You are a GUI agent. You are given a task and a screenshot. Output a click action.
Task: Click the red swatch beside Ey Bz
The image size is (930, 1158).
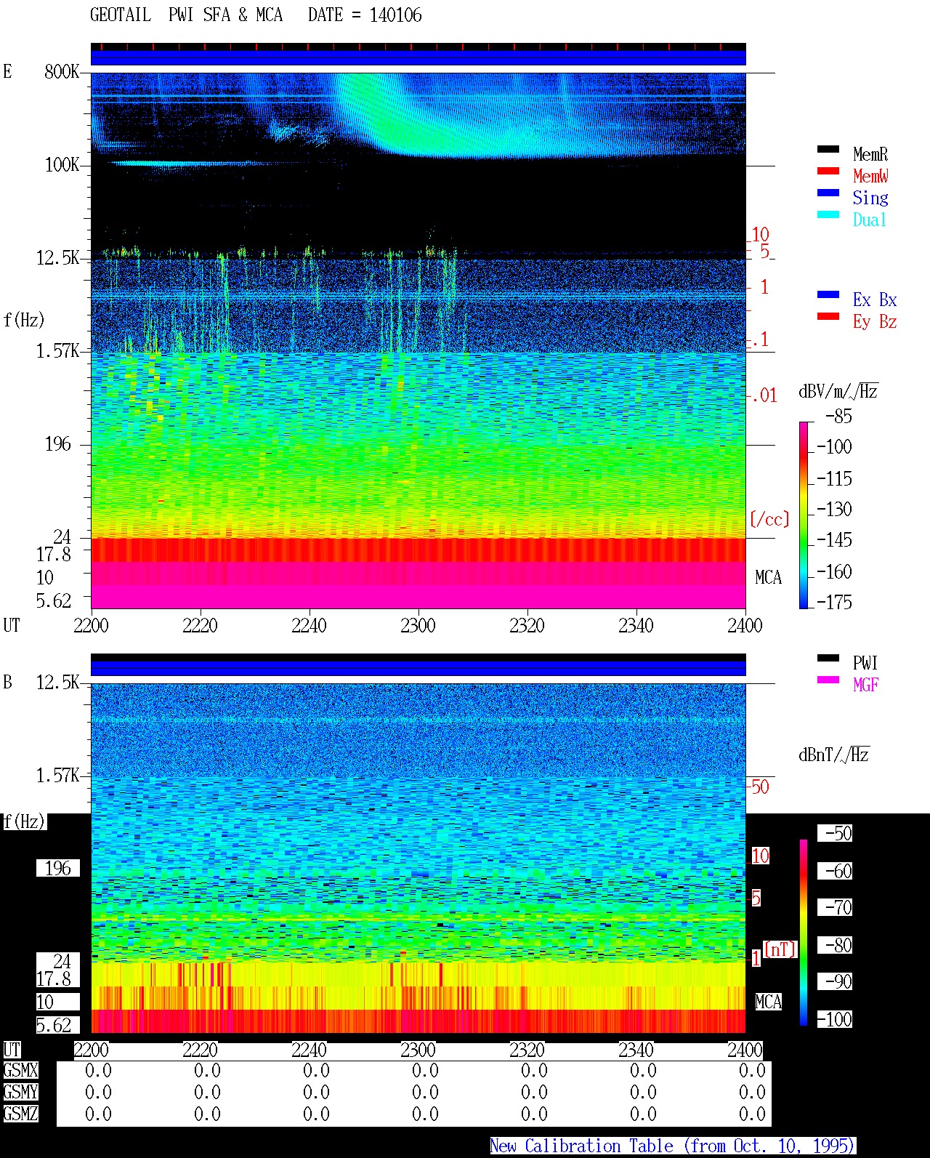(828, 317)
